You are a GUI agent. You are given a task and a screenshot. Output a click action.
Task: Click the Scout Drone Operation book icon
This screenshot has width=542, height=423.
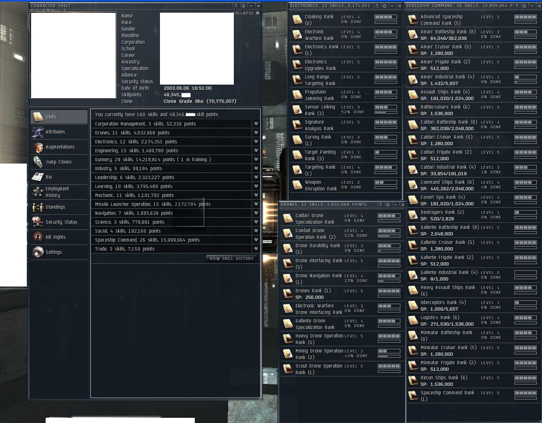tap(288, 369)
